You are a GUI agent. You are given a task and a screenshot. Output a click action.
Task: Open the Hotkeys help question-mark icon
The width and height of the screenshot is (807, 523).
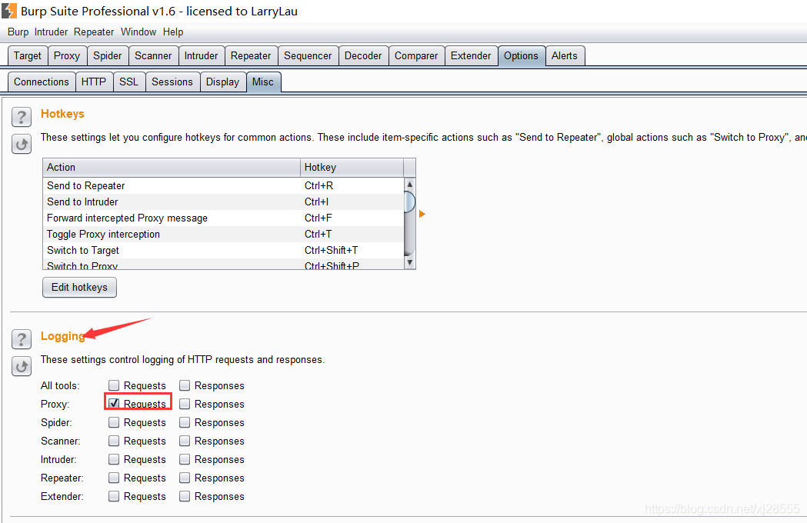22,118
